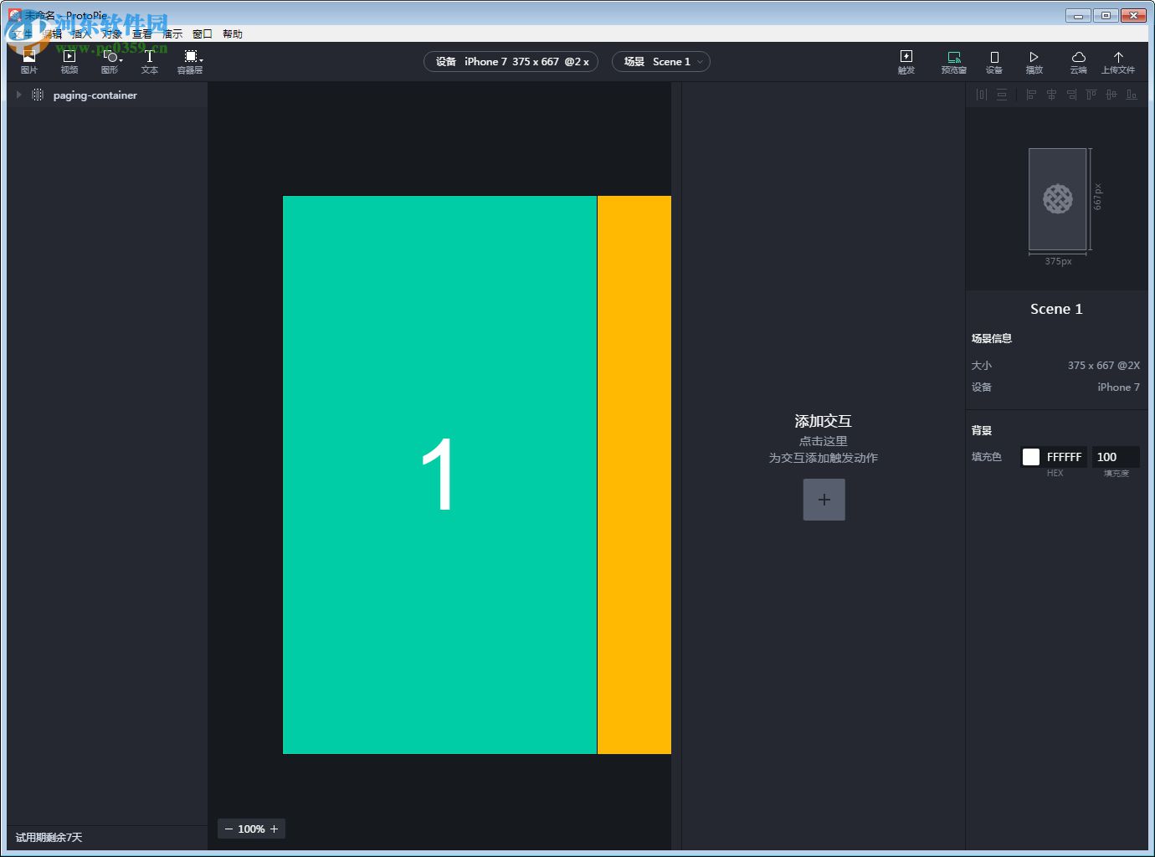Expand the paging-container layer
The image size is (1155, 857).
click(18, 95)
